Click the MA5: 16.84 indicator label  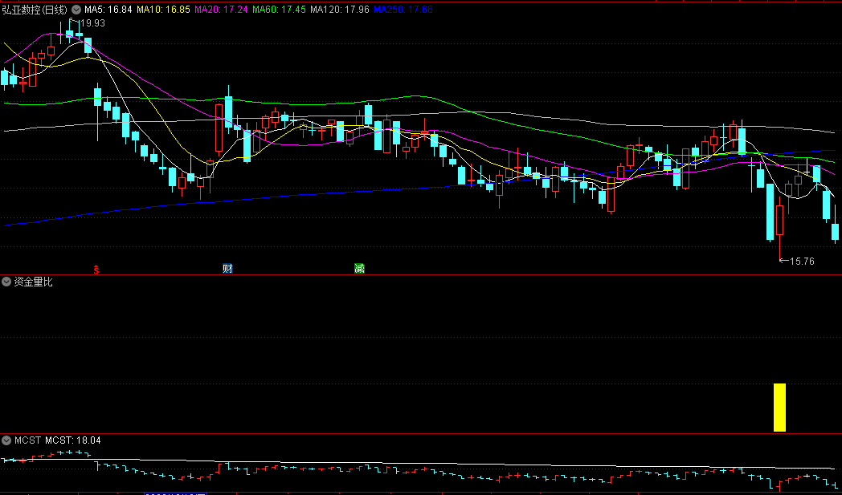(x=108, y=10)
